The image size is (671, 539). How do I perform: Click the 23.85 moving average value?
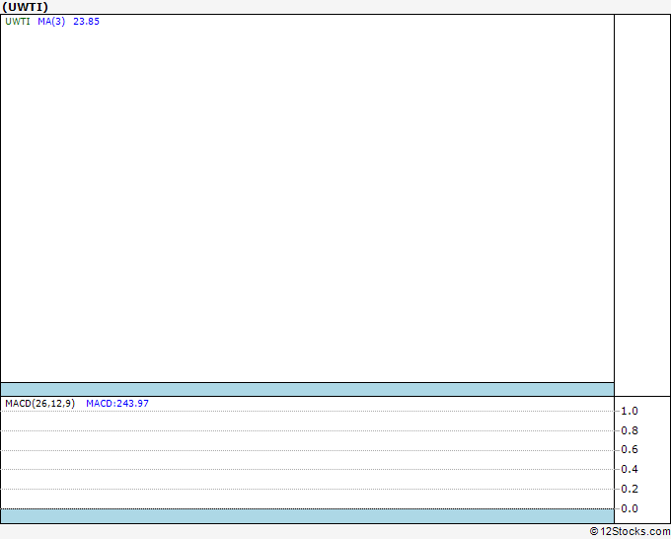tap(86, 22)
